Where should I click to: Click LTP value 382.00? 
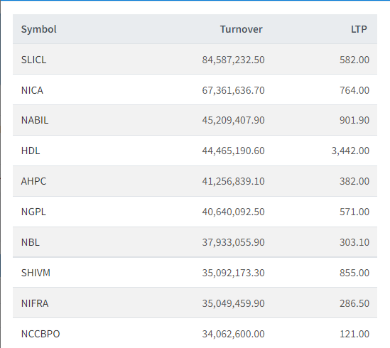(354, 181)
